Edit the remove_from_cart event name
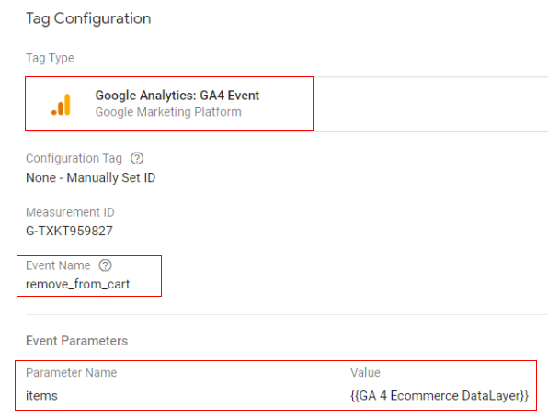The width and height of the screenshot is (548, 418). pyautogui.click(x=77, y=284)
